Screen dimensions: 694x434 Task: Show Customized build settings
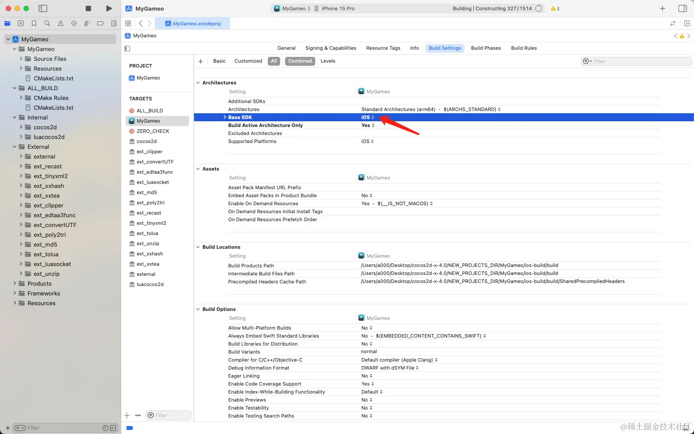click(248, 61)
